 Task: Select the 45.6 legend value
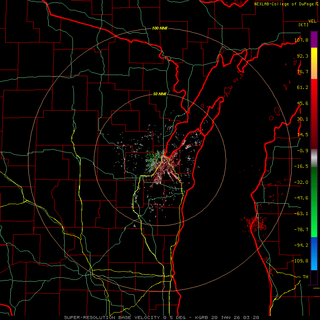click(303, 103)
